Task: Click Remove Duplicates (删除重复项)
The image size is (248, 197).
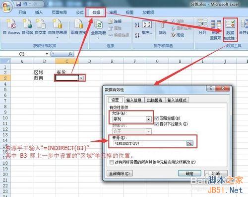Action: pyautogui.click(x=216, y=29)
